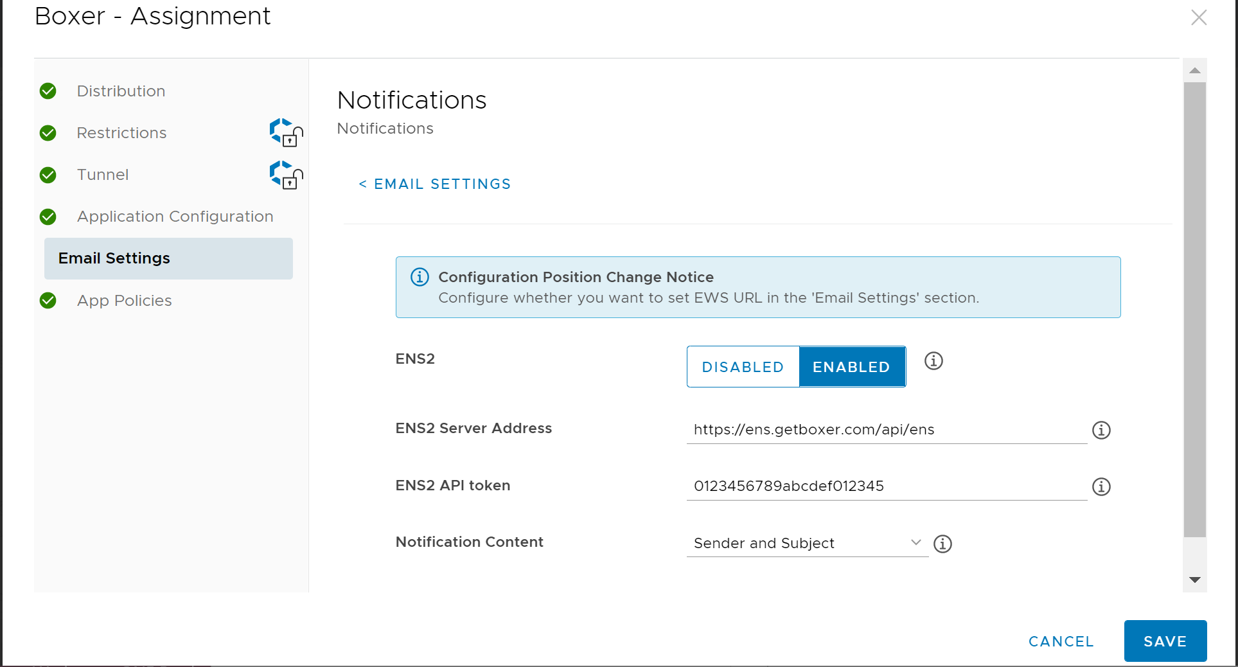Show info tooltip for ENS2 toggle
The height and width of the screenshot is (667, 1238).
tap(933, 361)
